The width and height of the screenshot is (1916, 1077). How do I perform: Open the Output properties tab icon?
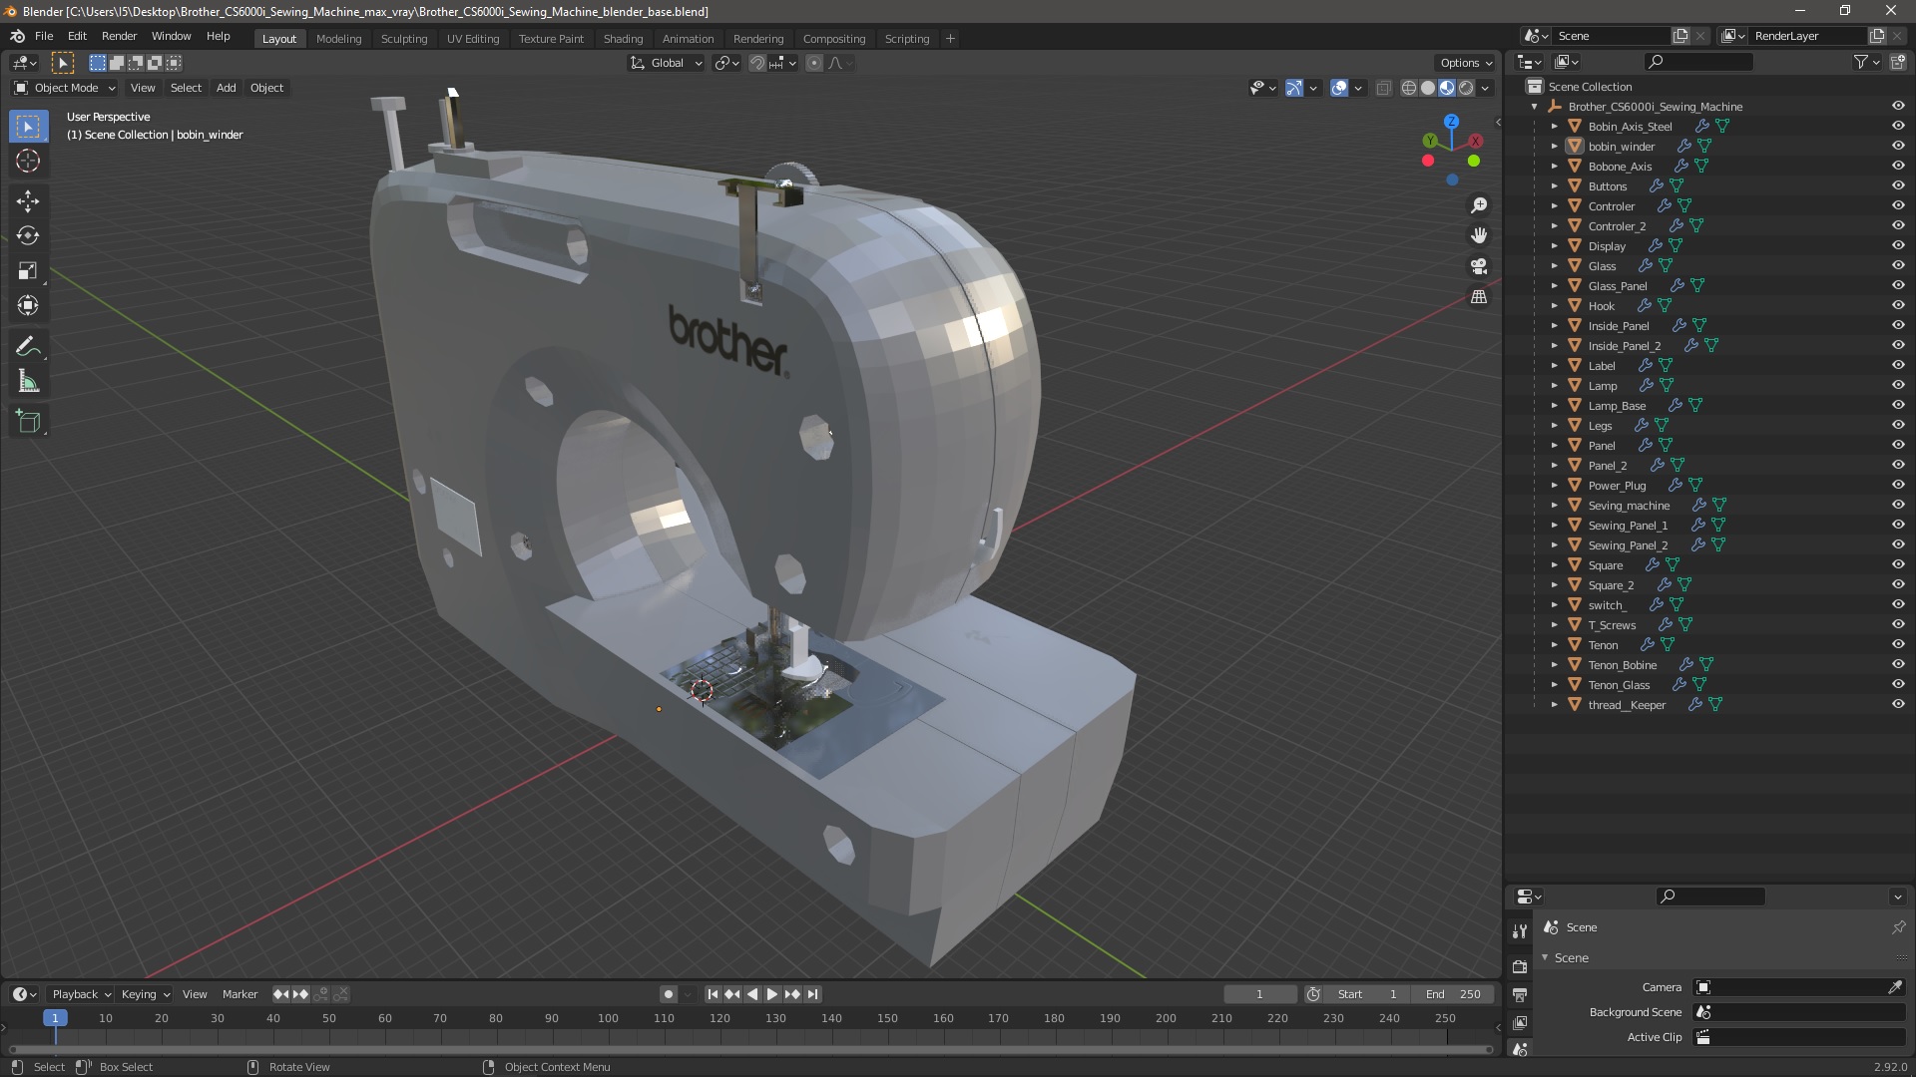[x=1520, y=994]
